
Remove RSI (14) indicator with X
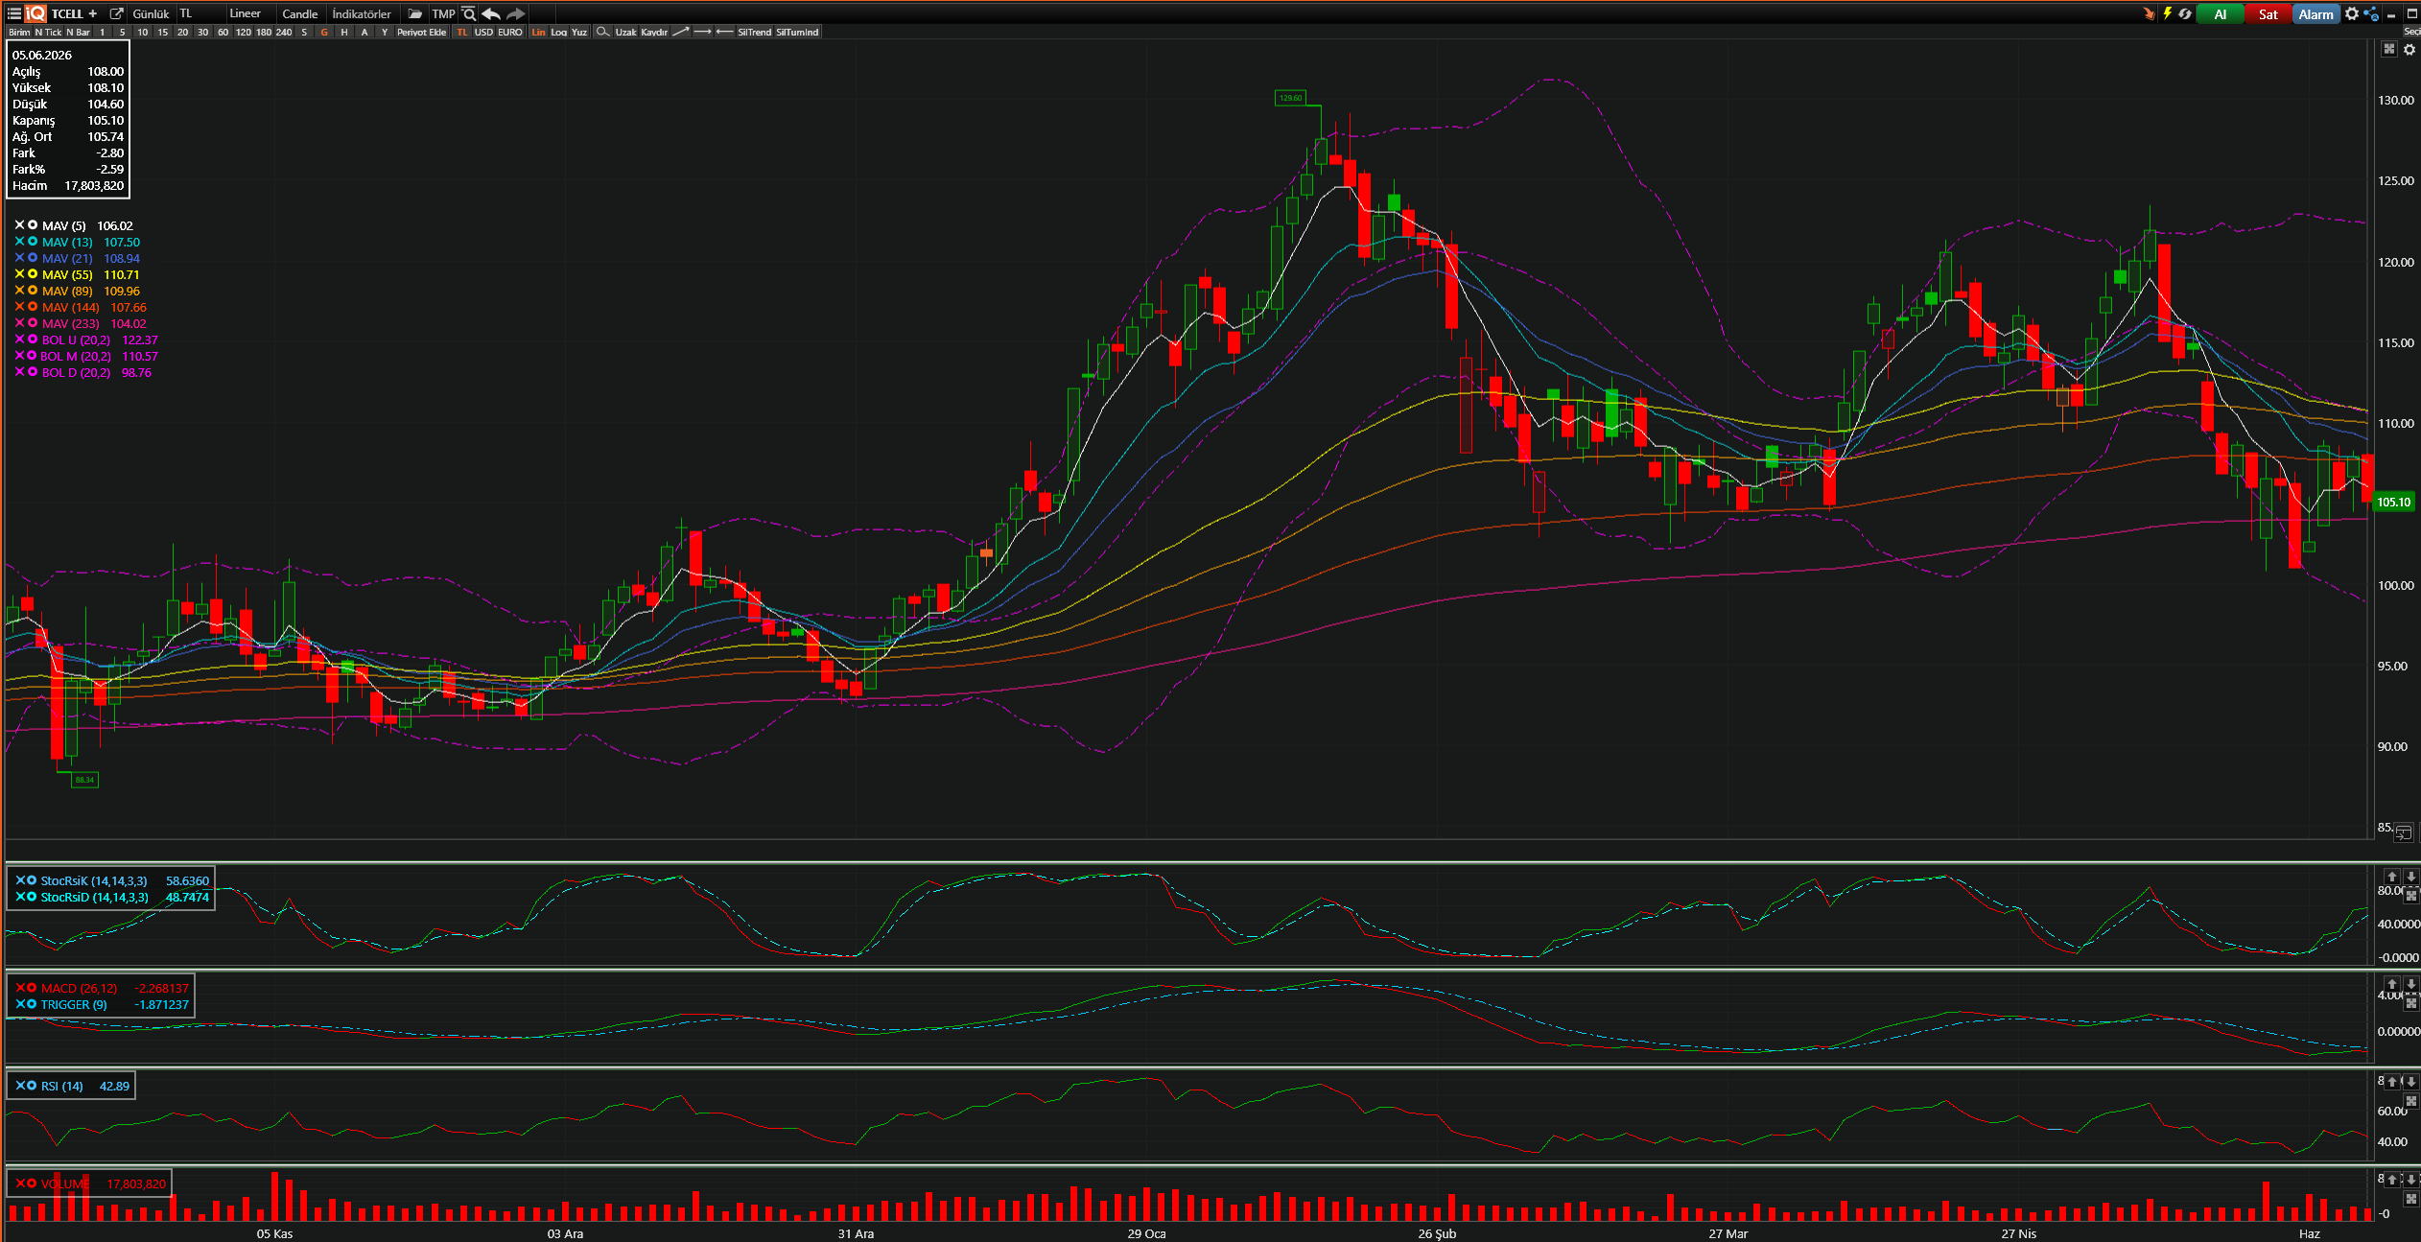tap(21, 1085)
